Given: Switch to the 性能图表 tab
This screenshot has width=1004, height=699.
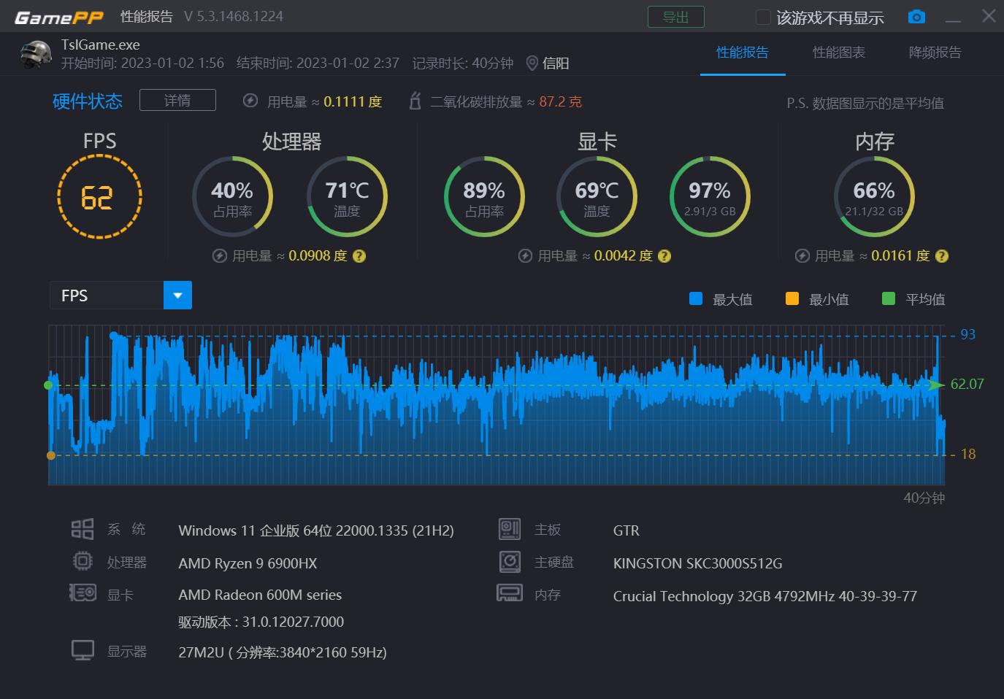Looking at the screenshot, I should coord(838,53).
